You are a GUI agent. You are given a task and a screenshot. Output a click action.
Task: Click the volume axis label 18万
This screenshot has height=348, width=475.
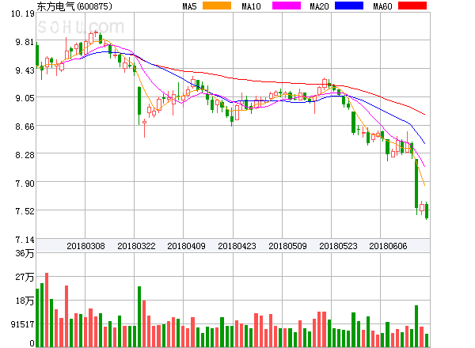tap(25, 301)
